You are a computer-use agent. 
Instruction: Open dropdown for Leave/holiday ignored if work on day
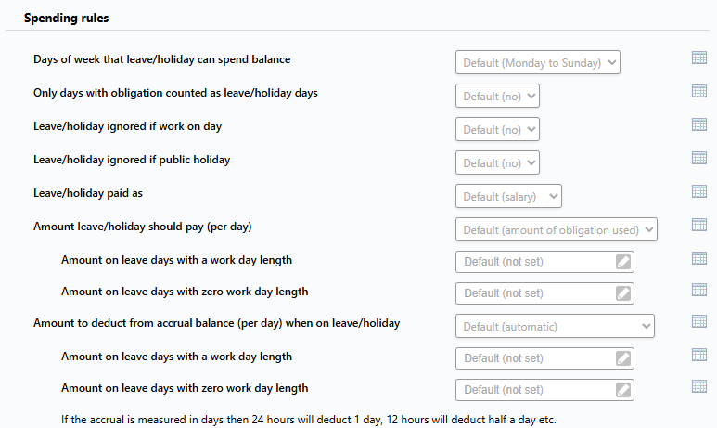point(497,129)
